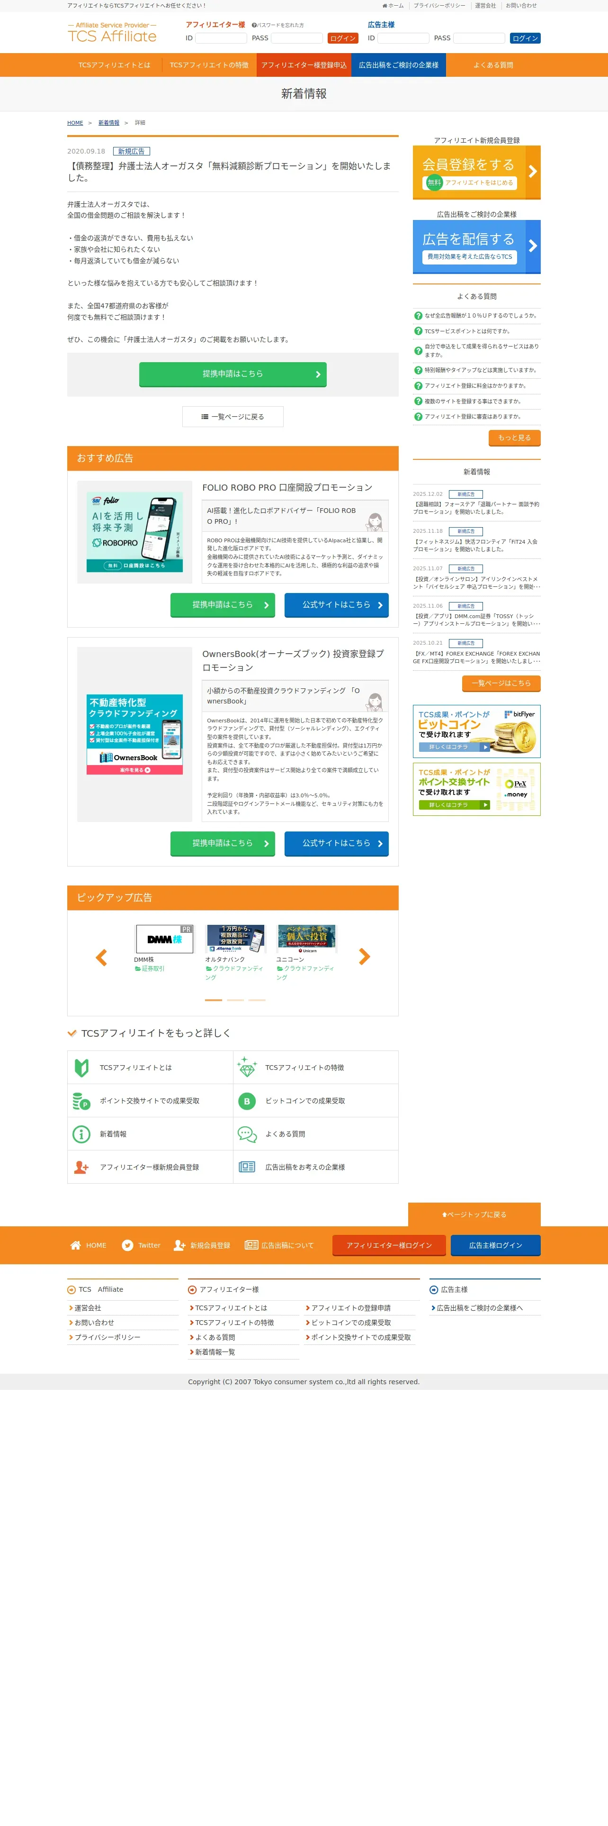Click the HOME breadcrumb link
Screen dimensions: 608x1826
[x=75, y=123]
